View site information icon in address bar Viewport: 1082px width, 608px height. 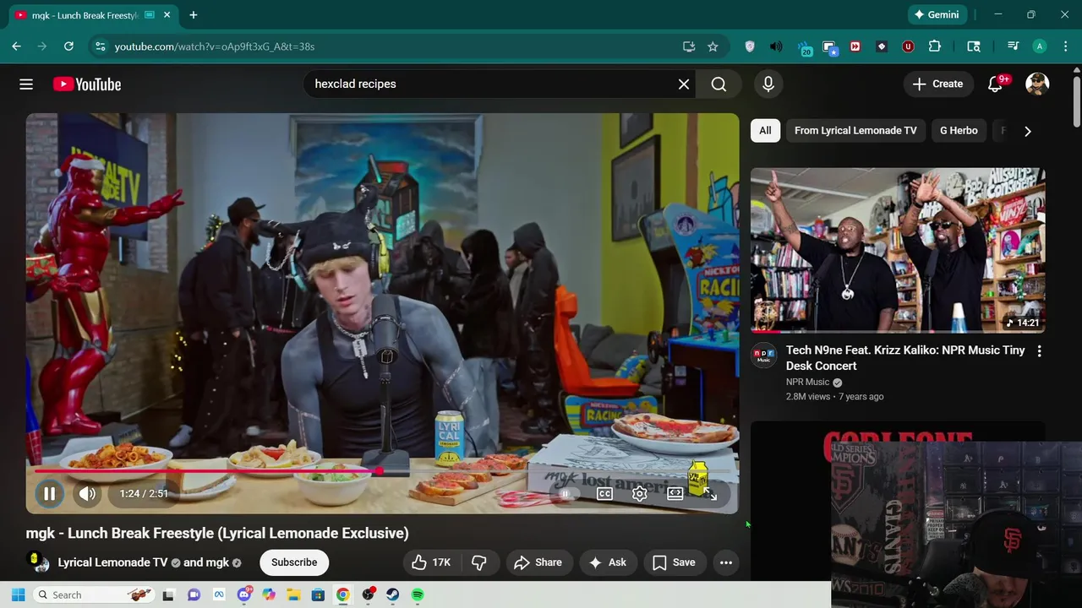[100, 46]
